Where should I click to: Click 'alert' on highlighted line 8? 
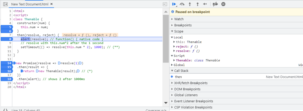(25, 39)
